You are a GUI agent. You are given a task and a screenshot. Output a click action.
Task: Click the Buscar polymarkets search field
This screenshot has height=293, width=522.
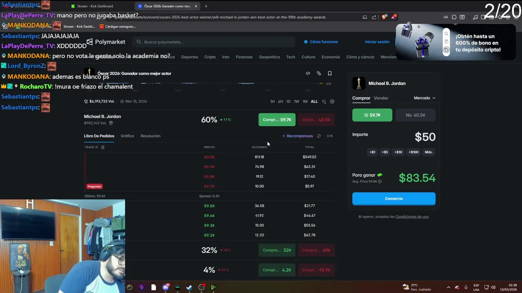click(x=214, y=42)
